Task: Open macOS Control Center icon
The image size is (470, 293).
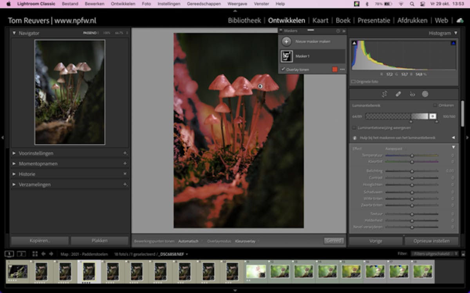Action: click(x=423, y=4)
